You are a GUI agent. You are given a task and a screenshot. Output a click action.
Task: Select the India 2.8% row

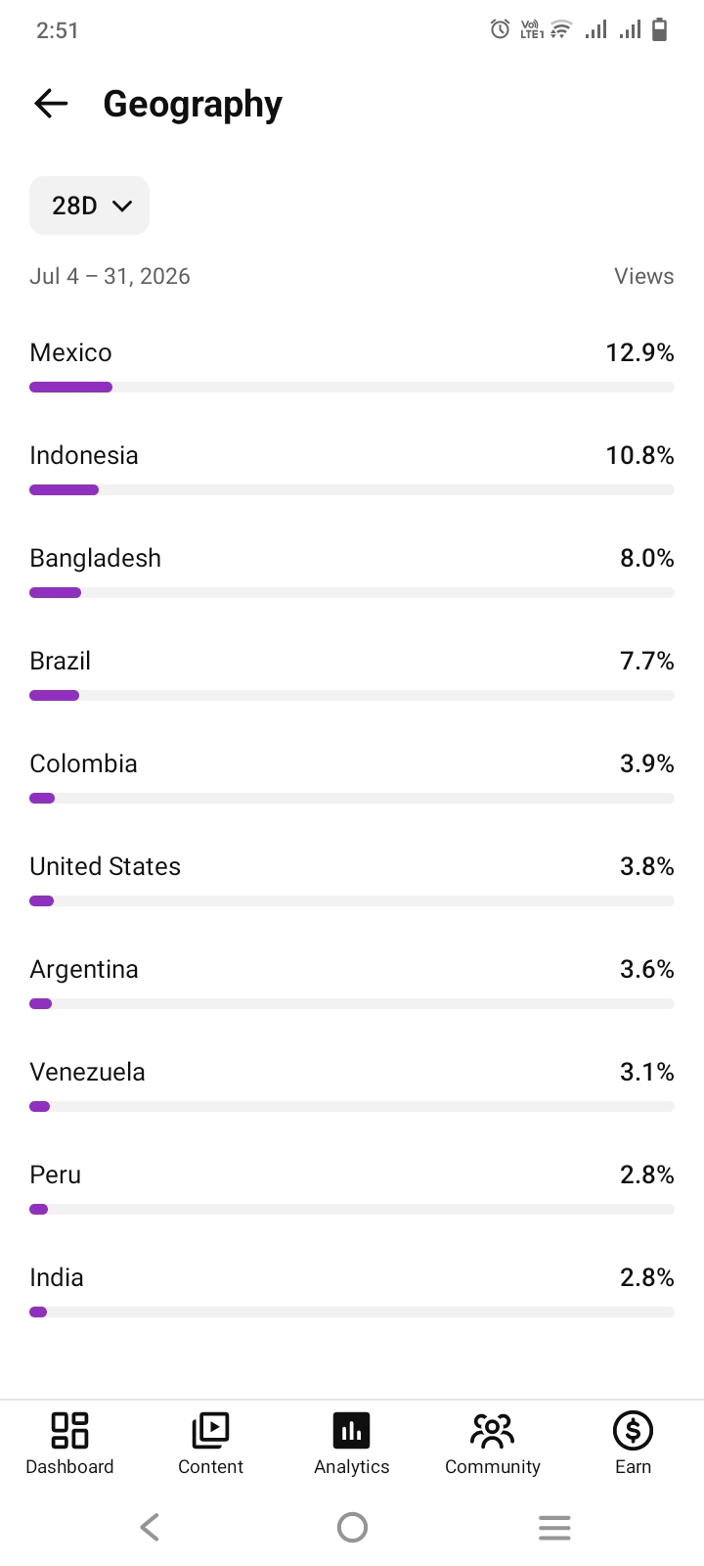pyautogui.click(x=352, y=1291)
